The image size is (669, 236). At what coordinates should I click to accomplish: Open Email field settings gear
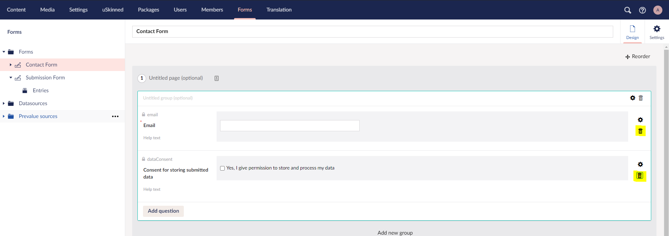(640, 120)
